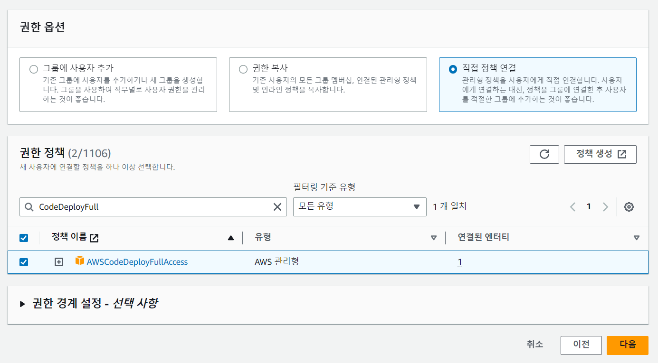Sort by 정책 이름 ascending arrow

click(x=231, y=238)
